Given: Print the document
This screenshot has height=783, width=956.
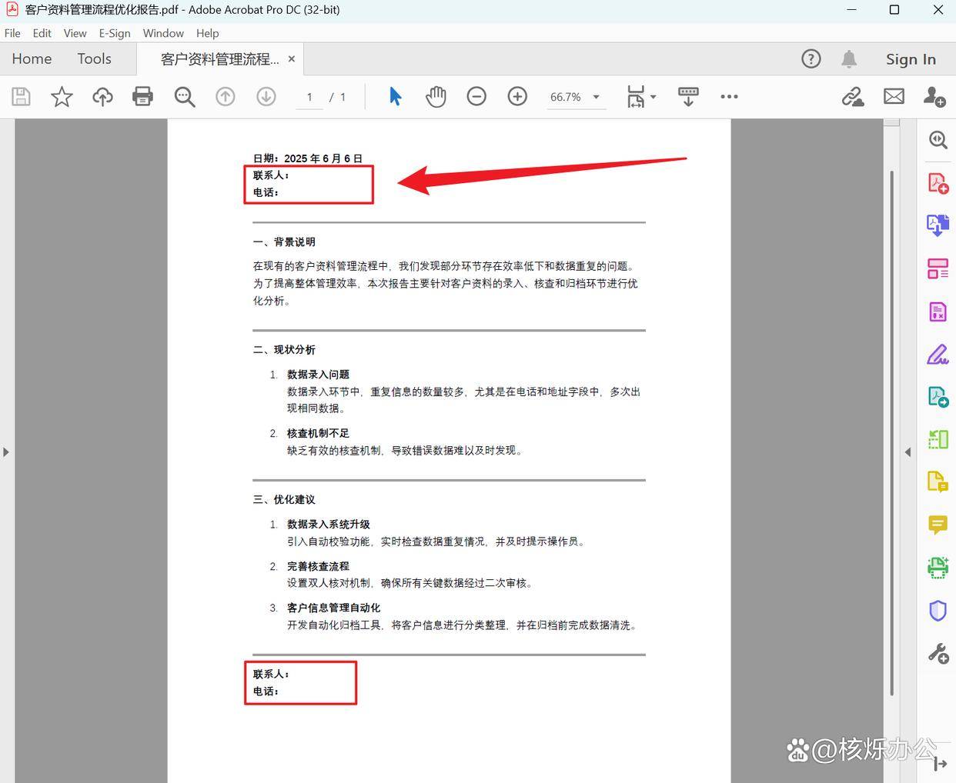Looking at the screenshot, I should pos(142,97).
